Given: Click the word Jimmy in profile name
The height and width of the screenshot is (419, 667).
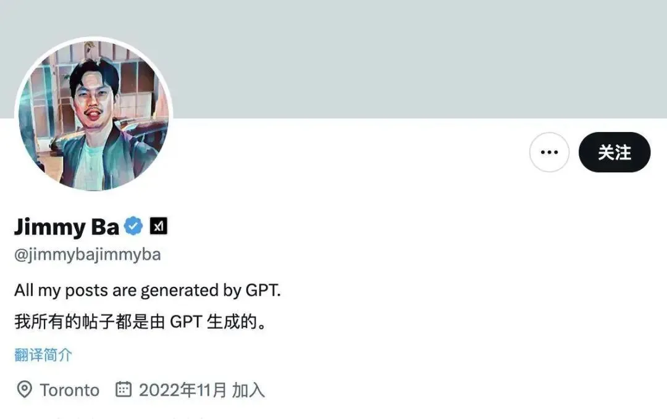Looking at the screenshot, I should point(50,227).
